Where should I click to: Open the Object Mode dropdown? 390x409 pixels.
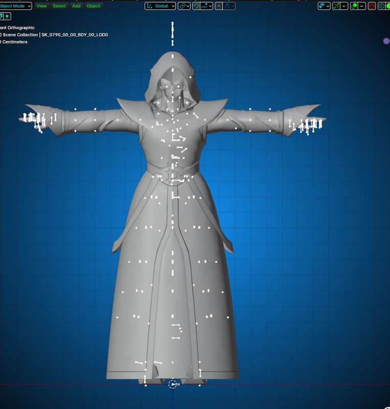tap(15, 6)
